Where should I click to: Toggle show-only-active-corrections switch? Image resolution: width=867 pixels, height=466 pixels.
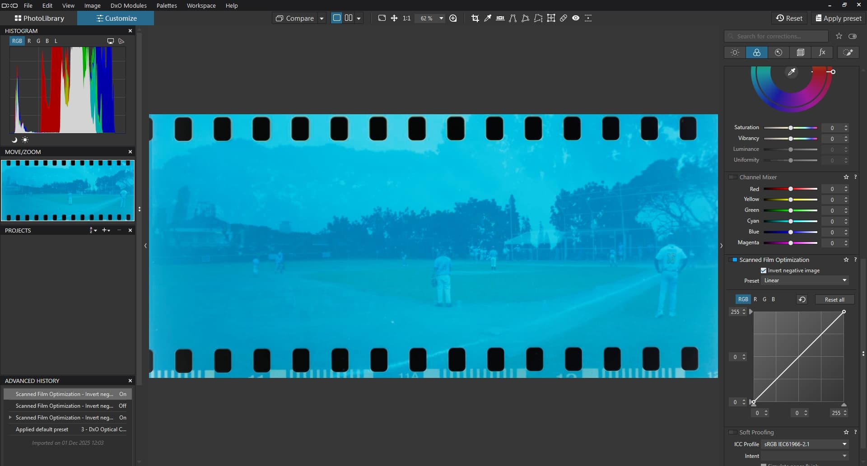pos(853,36)
